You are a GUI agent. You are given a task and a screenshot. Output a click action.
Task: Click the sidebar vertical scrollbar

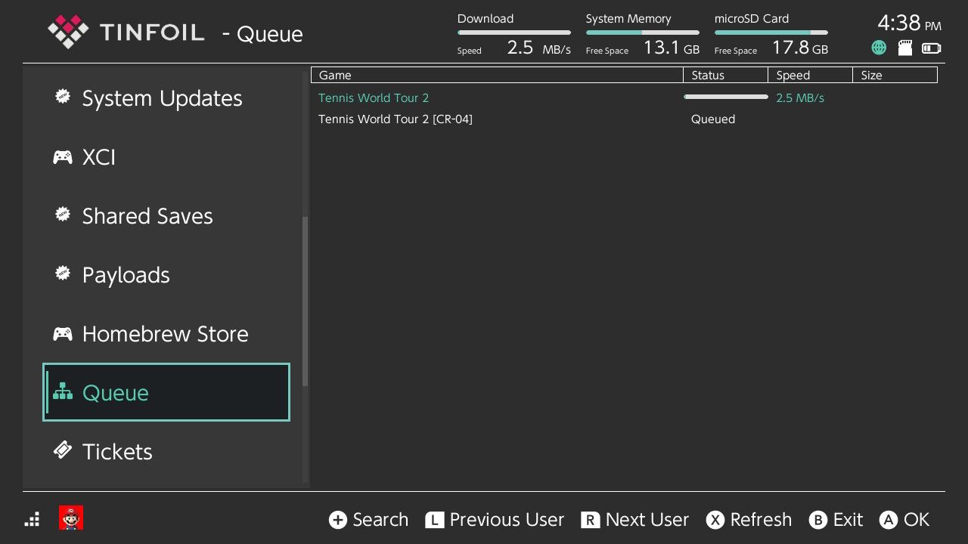[x=306, y=301]
